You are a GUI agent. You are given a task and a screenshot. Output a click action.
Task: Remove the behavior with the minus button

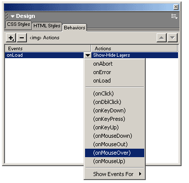point(22,38)
